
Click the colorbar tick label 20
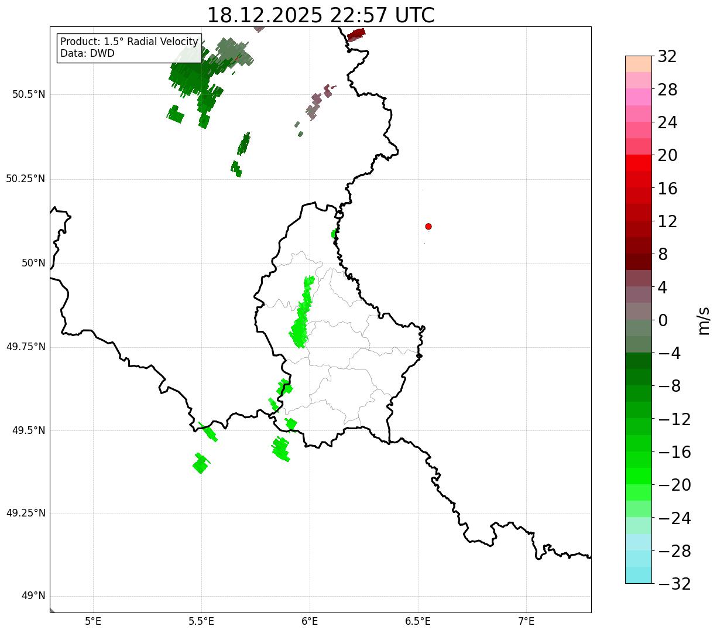click(667, 156)
